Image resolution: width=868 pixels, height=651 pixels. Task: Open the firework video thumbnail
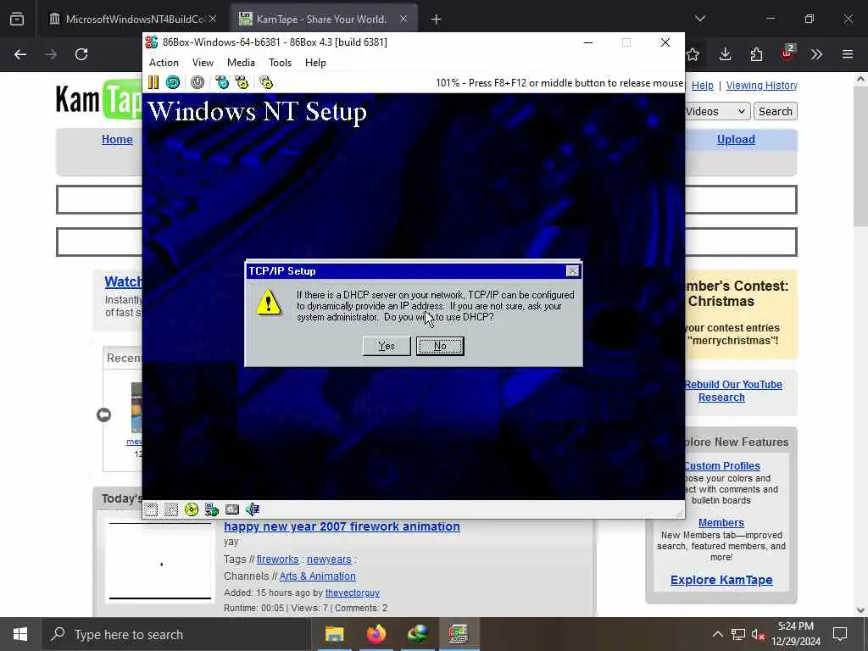click(x=160, y=561)
